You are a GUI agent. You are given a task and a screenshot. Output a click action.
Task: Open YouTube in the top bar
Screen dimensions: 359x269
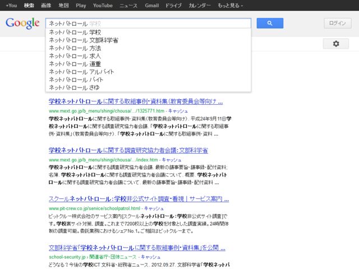point(103,6)
